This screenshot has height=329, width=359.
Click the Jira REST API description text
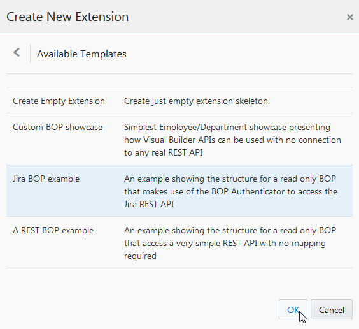230,191
